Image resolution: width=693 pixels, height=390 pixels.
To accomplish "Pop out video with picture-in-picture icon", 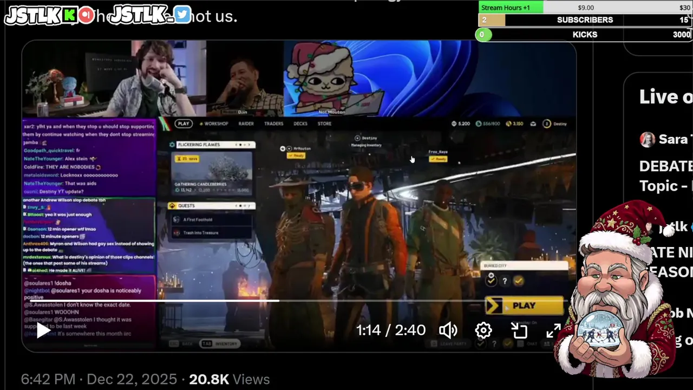I will [519, 330].
